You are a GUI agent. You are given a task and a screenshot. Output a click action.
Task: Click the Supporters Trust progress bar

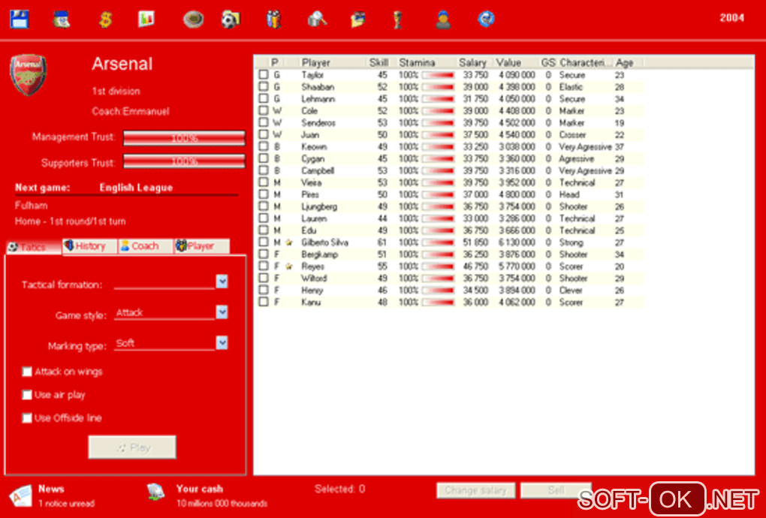(184, 161)
